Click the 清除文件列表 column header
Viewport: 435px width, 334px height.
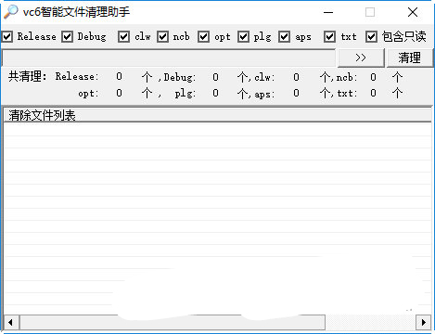217,115
